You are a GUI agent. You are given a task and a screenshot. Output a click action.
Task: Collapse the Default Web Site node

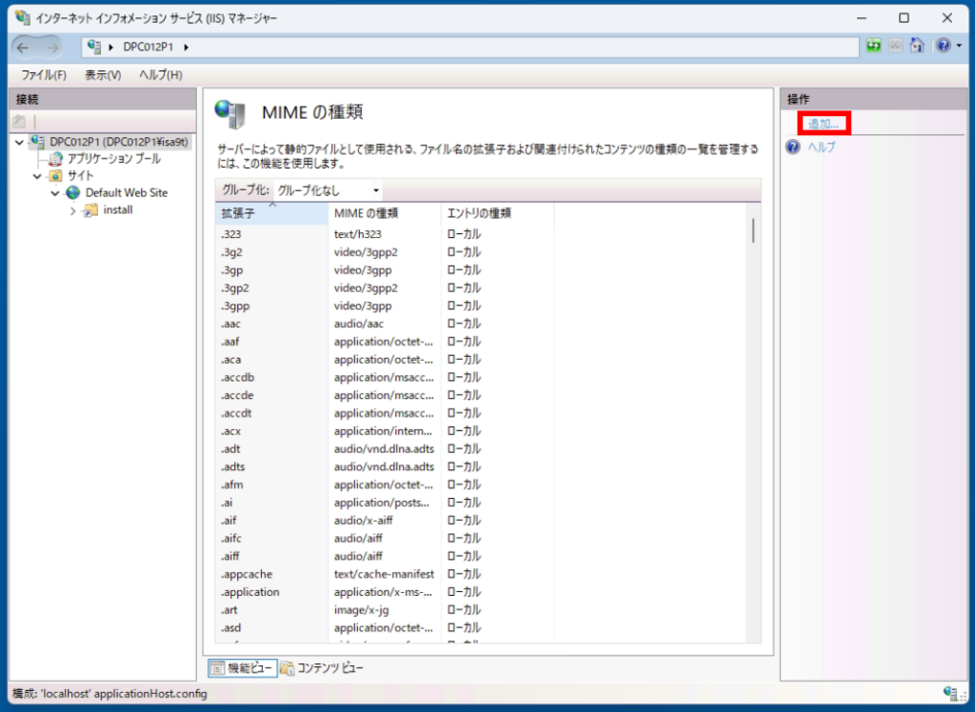tap(54, 192)
